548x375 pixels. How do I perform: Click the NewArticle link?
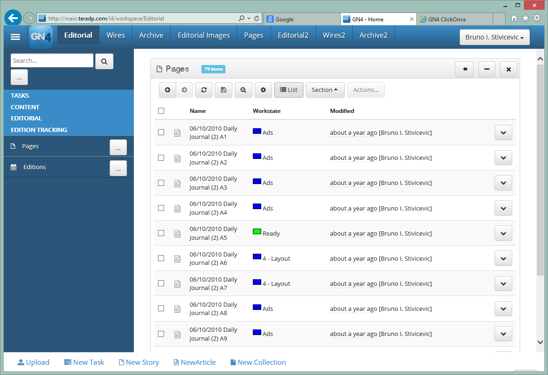click(x=195, y=362)
